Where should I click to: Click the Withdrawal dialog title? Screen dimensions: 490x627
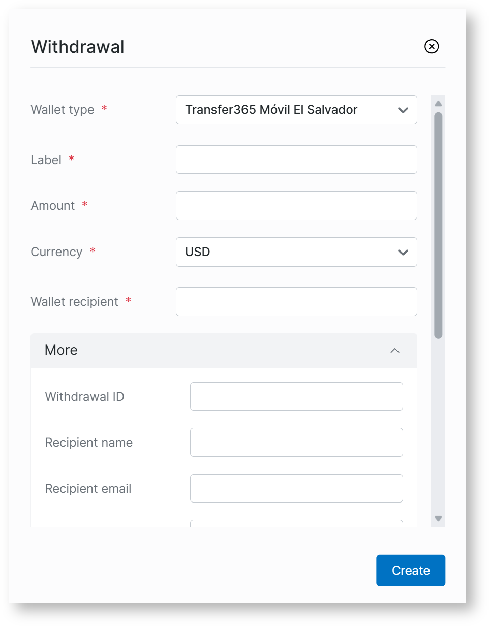tap(78, 47)
